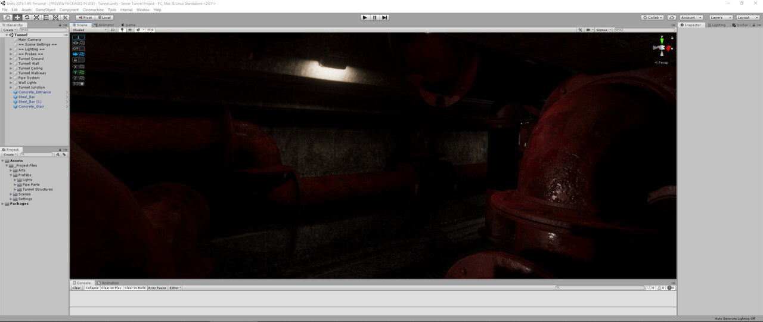Lock scene gizmo rotation padlock
763x322 pixels.
(x=672, y=38)
